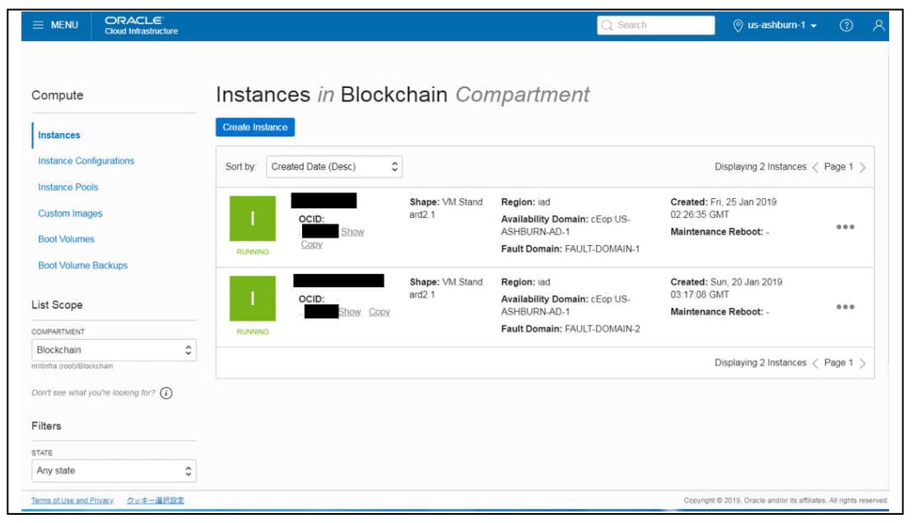Click redacted name of second instance
This screenshot has width=913, height=523.
(x=338, y=280)
